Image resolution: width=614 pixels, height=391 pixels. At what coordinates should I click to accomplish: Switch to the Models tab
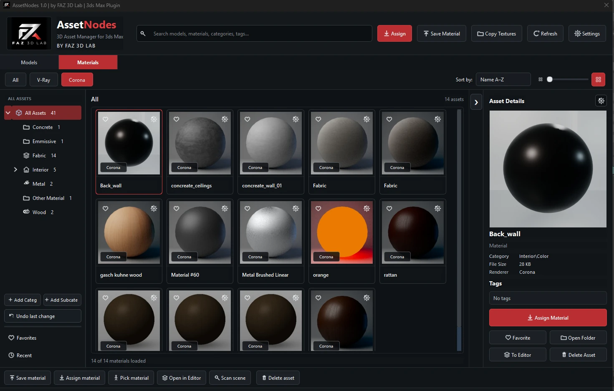(29, 62)
